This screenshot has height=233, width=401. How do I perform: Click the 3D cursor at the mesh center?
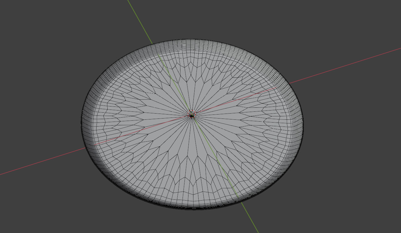[x=192, y=114]
